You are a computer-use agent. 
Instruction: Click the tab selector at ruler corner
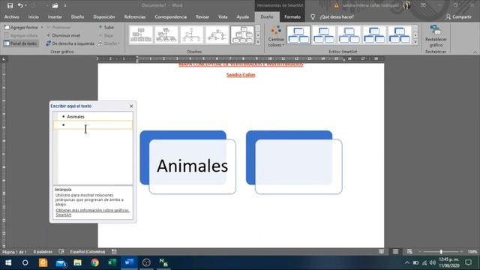coord(4,58)
